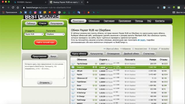Select Двойной обмен tab
The image size is (185, 104).
point(131,54)
